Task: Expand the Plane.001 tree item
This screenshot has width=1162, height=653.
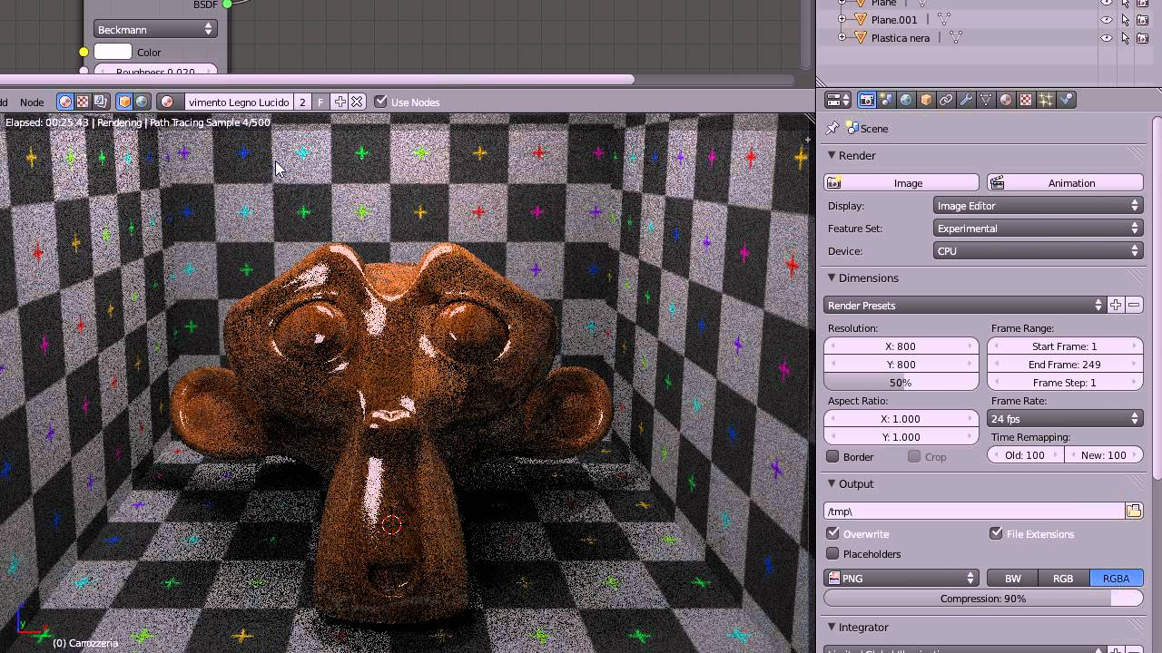Action: point(842,20)
